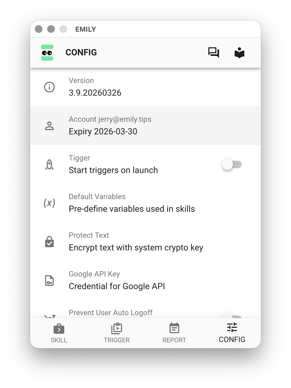Open the reading book guide icon

pyautogui.click(x=239, y=53)
